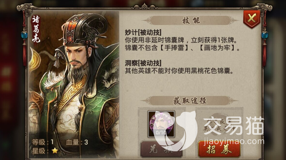Tap the gold star rating icon

pyautogui.click(x=55, y=151)
